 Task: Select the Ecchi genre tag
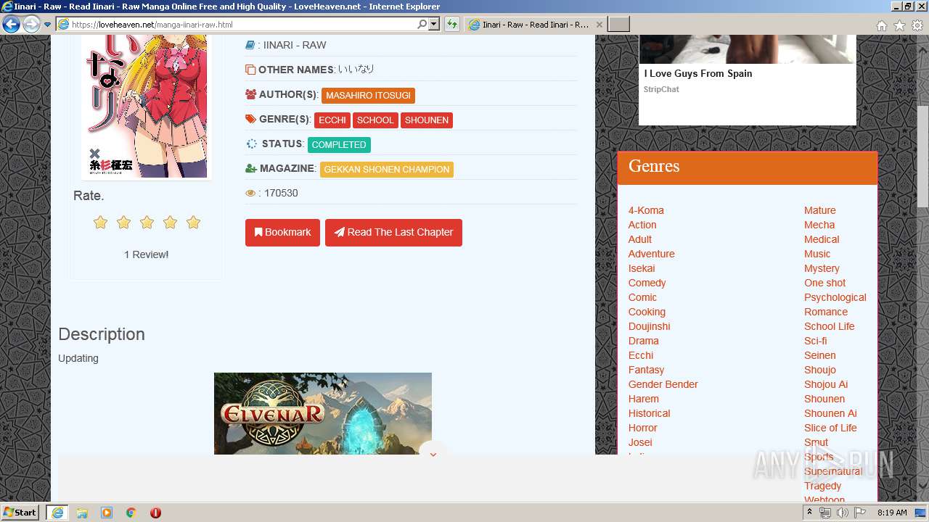[332, 120]
